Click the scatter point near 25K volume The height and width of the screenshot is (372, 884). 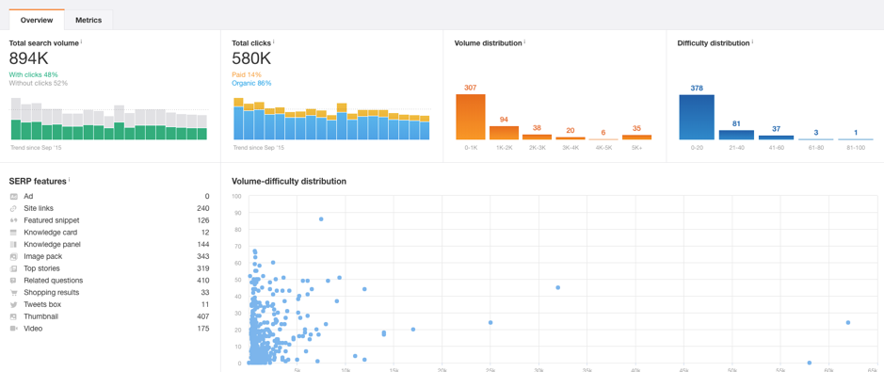click(x=490, y=322)
